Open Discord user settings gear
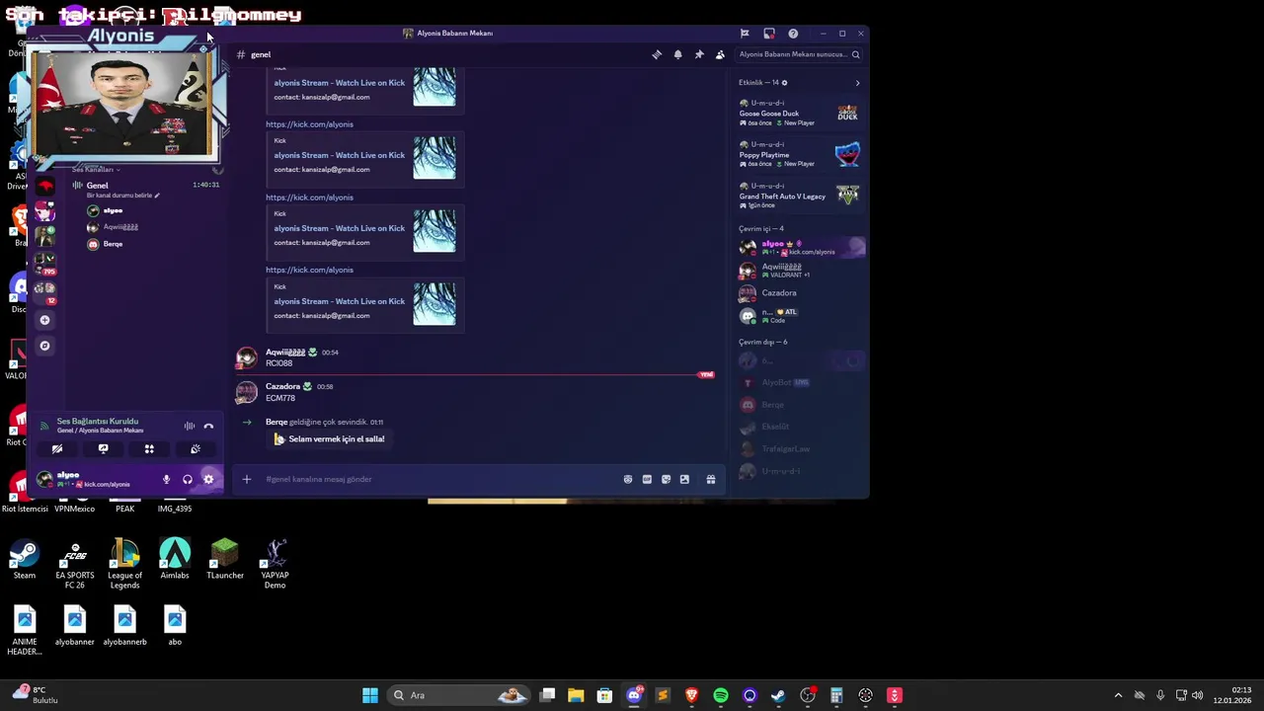Viewport: 1264px width, 711px height. [208, 480]
